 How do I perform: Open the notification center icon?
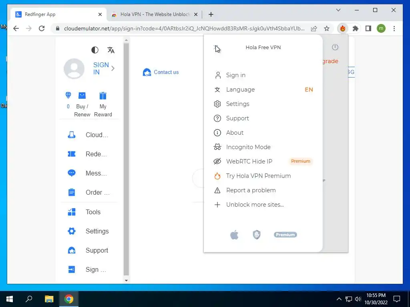point(397,299)
